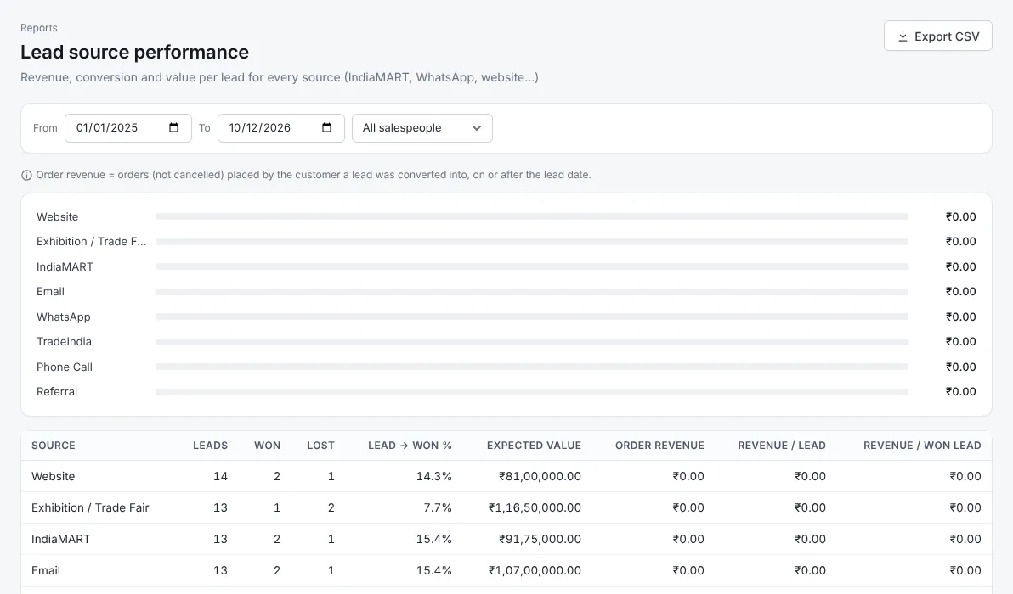Screen dimensions: 1013x594
Task: Open the To date calendar picker icon
Action: click(x=327, y=127)
